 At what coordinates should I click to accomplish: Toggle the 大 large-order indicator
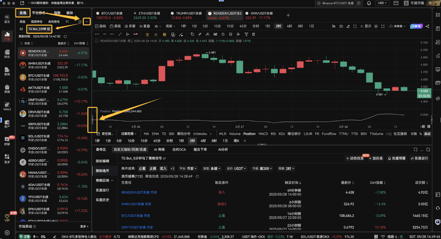156,34
